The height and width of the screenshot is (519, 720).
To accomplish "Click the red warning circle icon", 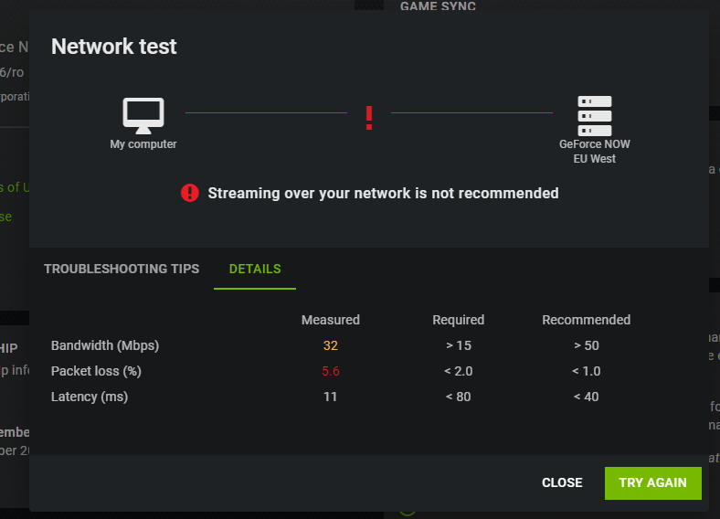I will [x=189, y=193].
